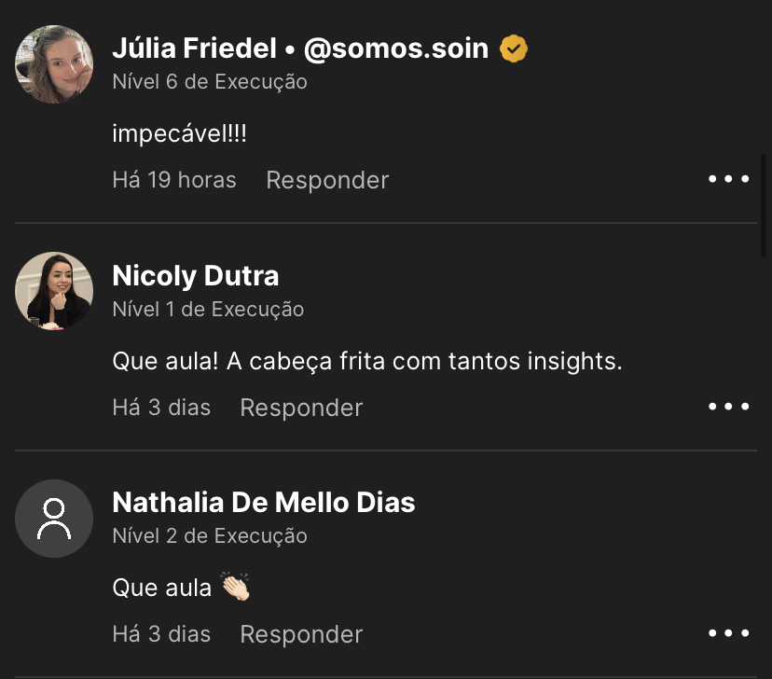Click the default profile icon for Nathalia De Mello Dias
Screen dimensions: 772x679
point(53,519)
